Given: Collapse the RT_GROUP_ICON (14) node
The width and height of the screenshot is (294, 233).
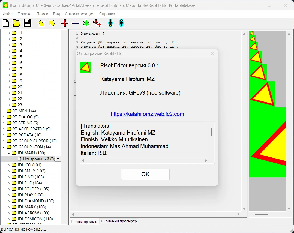Looking at the screenshot, I should pyautogui.click(x=4, y=147).
